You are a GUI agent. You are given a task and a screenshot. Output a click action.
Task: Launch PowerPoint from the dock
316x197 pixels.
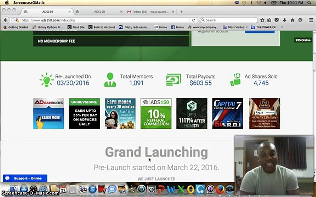pos(161,189)
